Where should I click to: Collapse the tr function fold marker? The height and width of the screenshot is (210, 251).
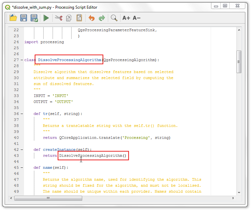point(22,114)
